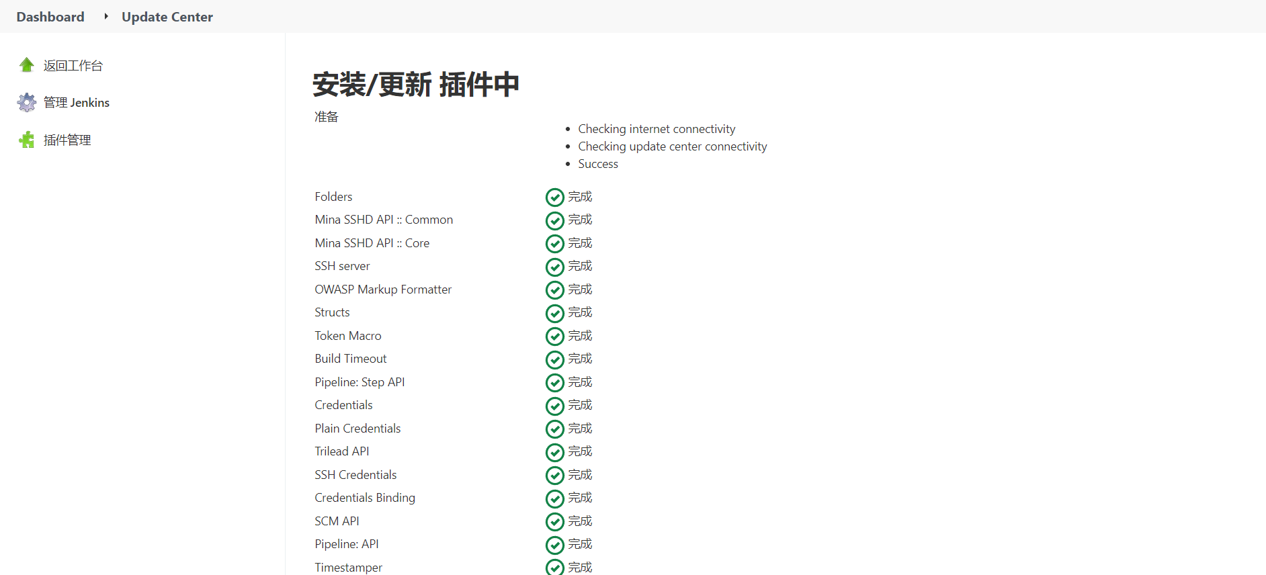The image size is (1266, 575).
Task: Click the Credentials Binding plugin name
Action: tap(365, 498)
